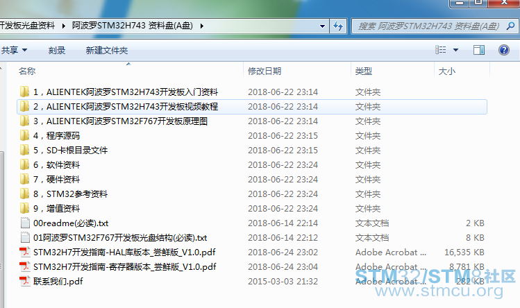Click PDF icon of HAL库版本 guide
Viewport: 520px width, 308px height.
(x=24, y=253)
